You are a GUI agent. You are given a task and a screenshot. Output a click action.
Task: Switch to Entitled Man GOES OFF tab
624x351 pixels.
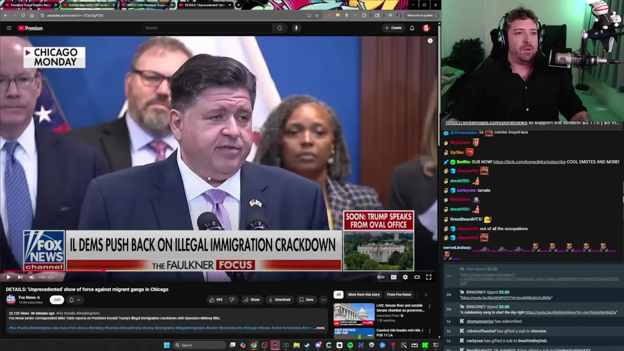88,5
